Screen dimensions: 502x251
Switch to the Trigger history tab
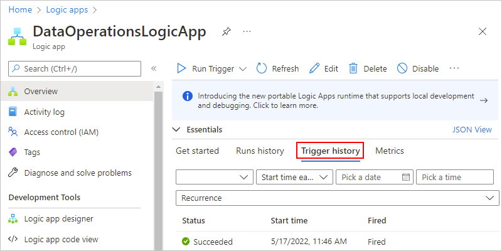(331, 151)
